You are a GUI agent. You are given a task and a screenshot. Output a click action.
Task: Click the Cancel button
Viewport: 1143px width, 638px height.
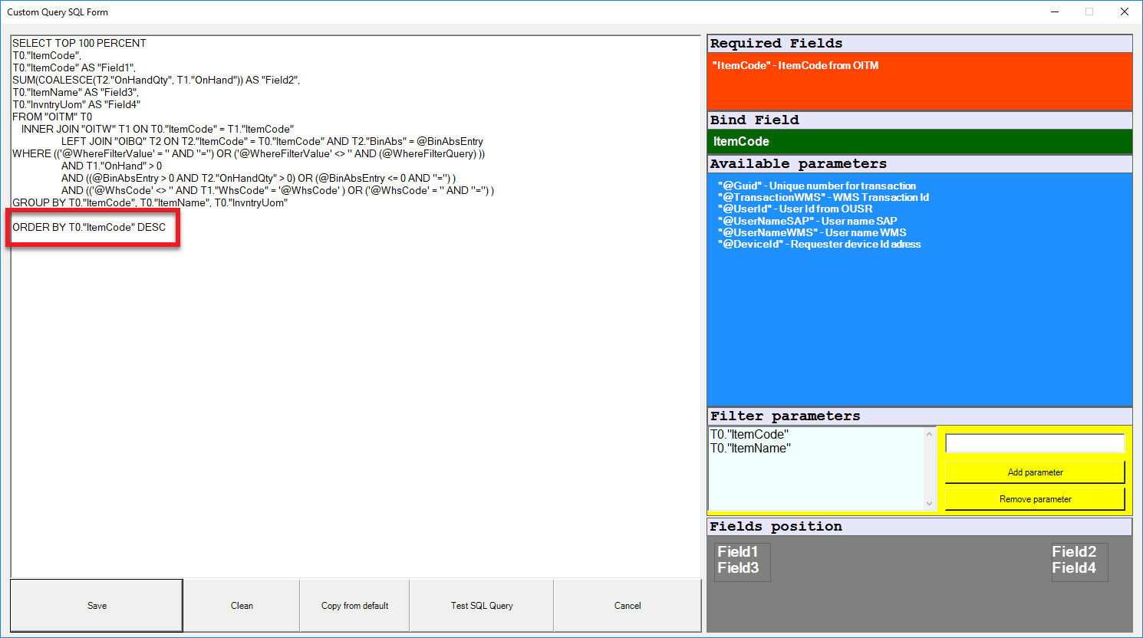tap(627, 605)
